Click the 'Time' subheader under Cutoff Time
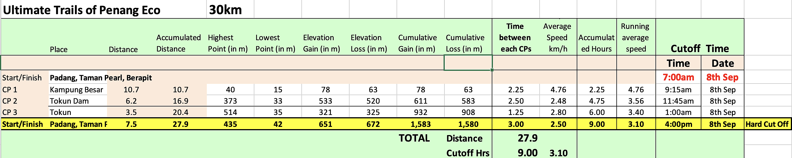The width and height of the screenshot is (792, 158). coord(678,63)
